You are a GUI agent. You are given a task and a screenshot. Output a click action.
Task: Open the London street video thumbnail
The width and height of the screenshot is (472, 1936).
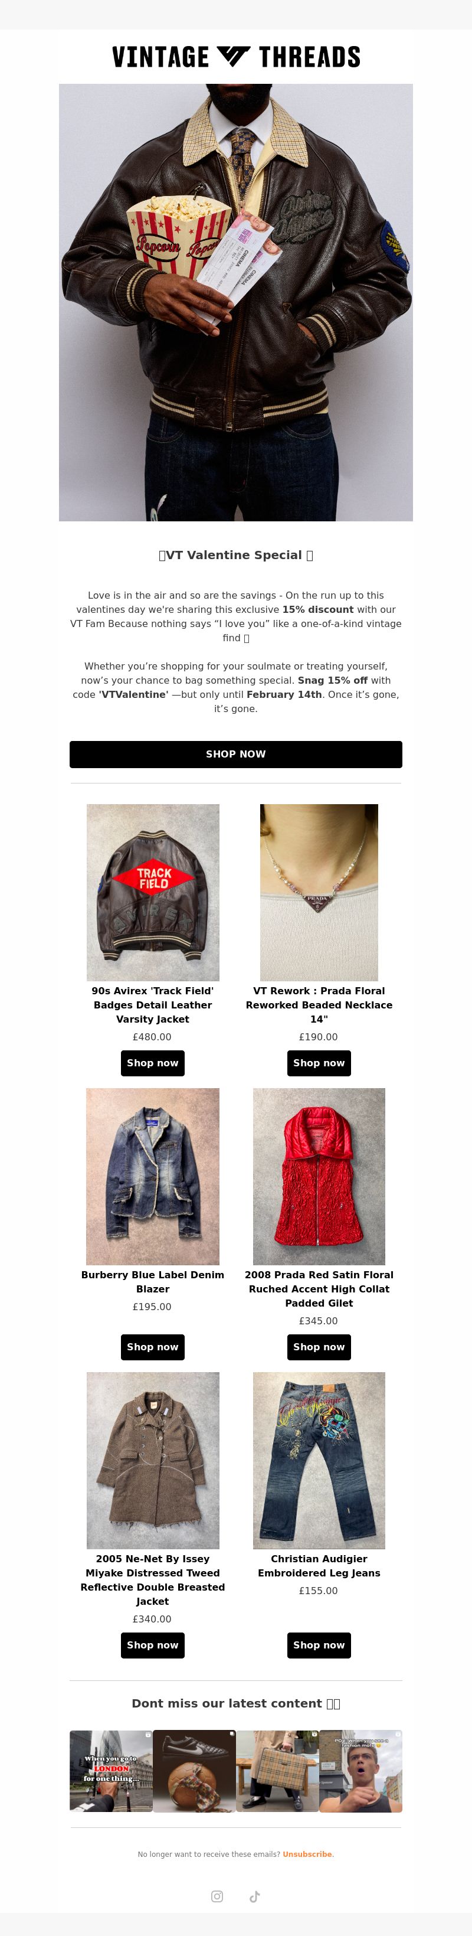pos(112,1771)
